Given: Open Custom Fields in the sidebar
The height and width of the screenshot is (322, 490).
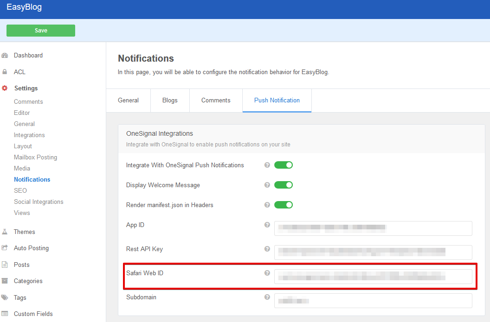Looking at the screenshot, I should [x=33, y=314].
